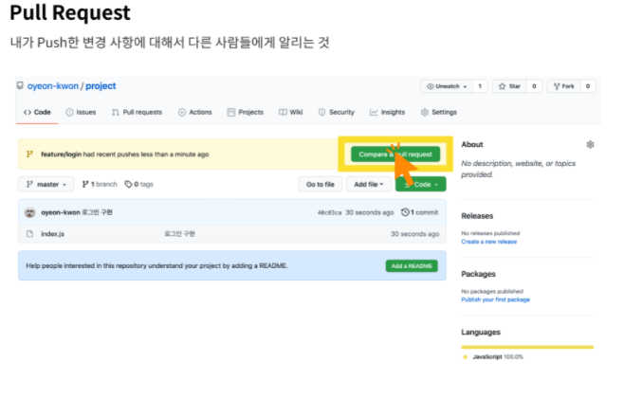This screenshot has height=399, width=624.
Task: Click Publish your first package link
Action: coord(495,299)
